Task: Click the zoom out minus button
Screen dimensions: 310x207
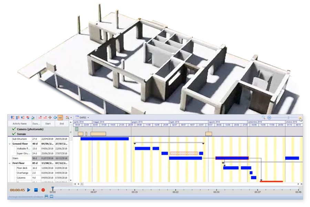Action: coord(269,118)
